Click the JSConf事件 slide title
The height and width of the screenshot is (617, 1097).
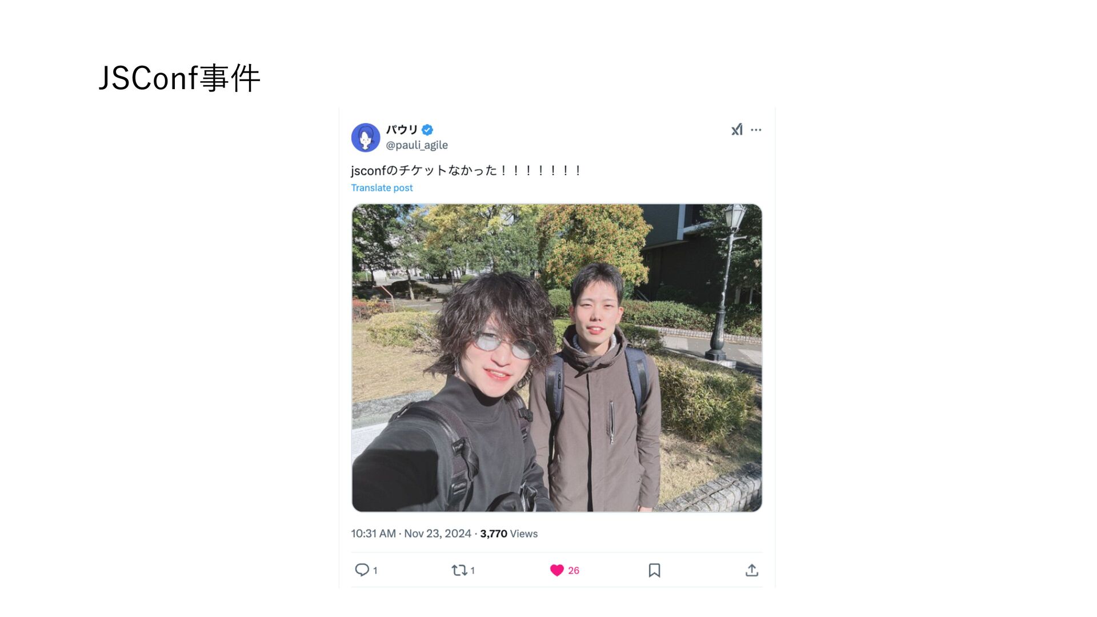[179, 78]
